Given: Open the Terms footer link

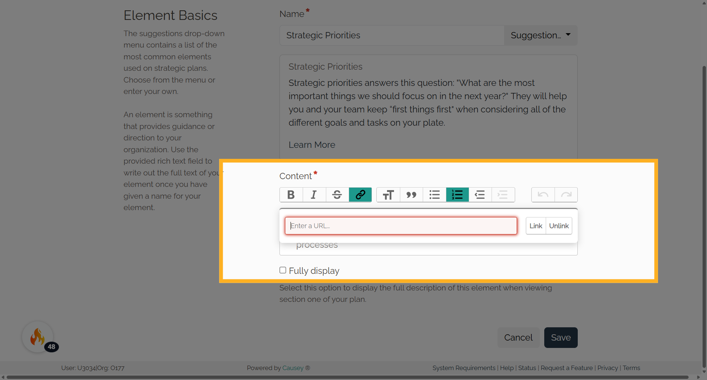Looking at the screenshot, I should tap(632, 368).
